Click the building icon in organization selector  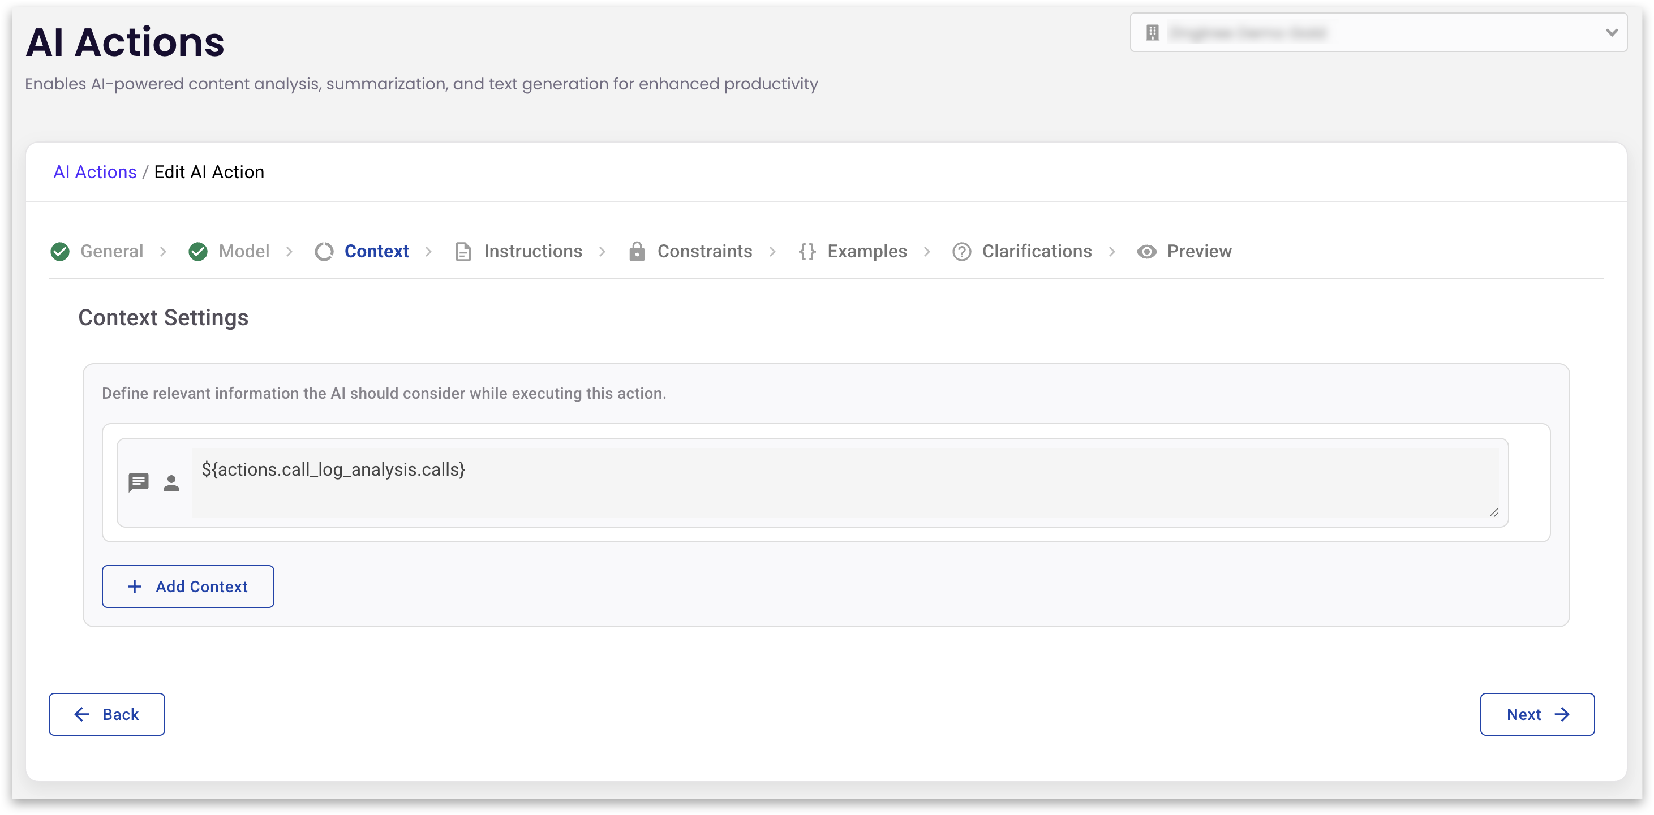[1153, 33]
